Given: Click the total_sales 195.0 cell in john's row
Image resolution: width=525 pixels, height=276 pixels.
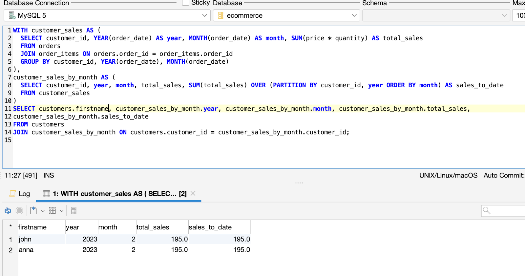Looking at the screenshot, I should point(162,239).
